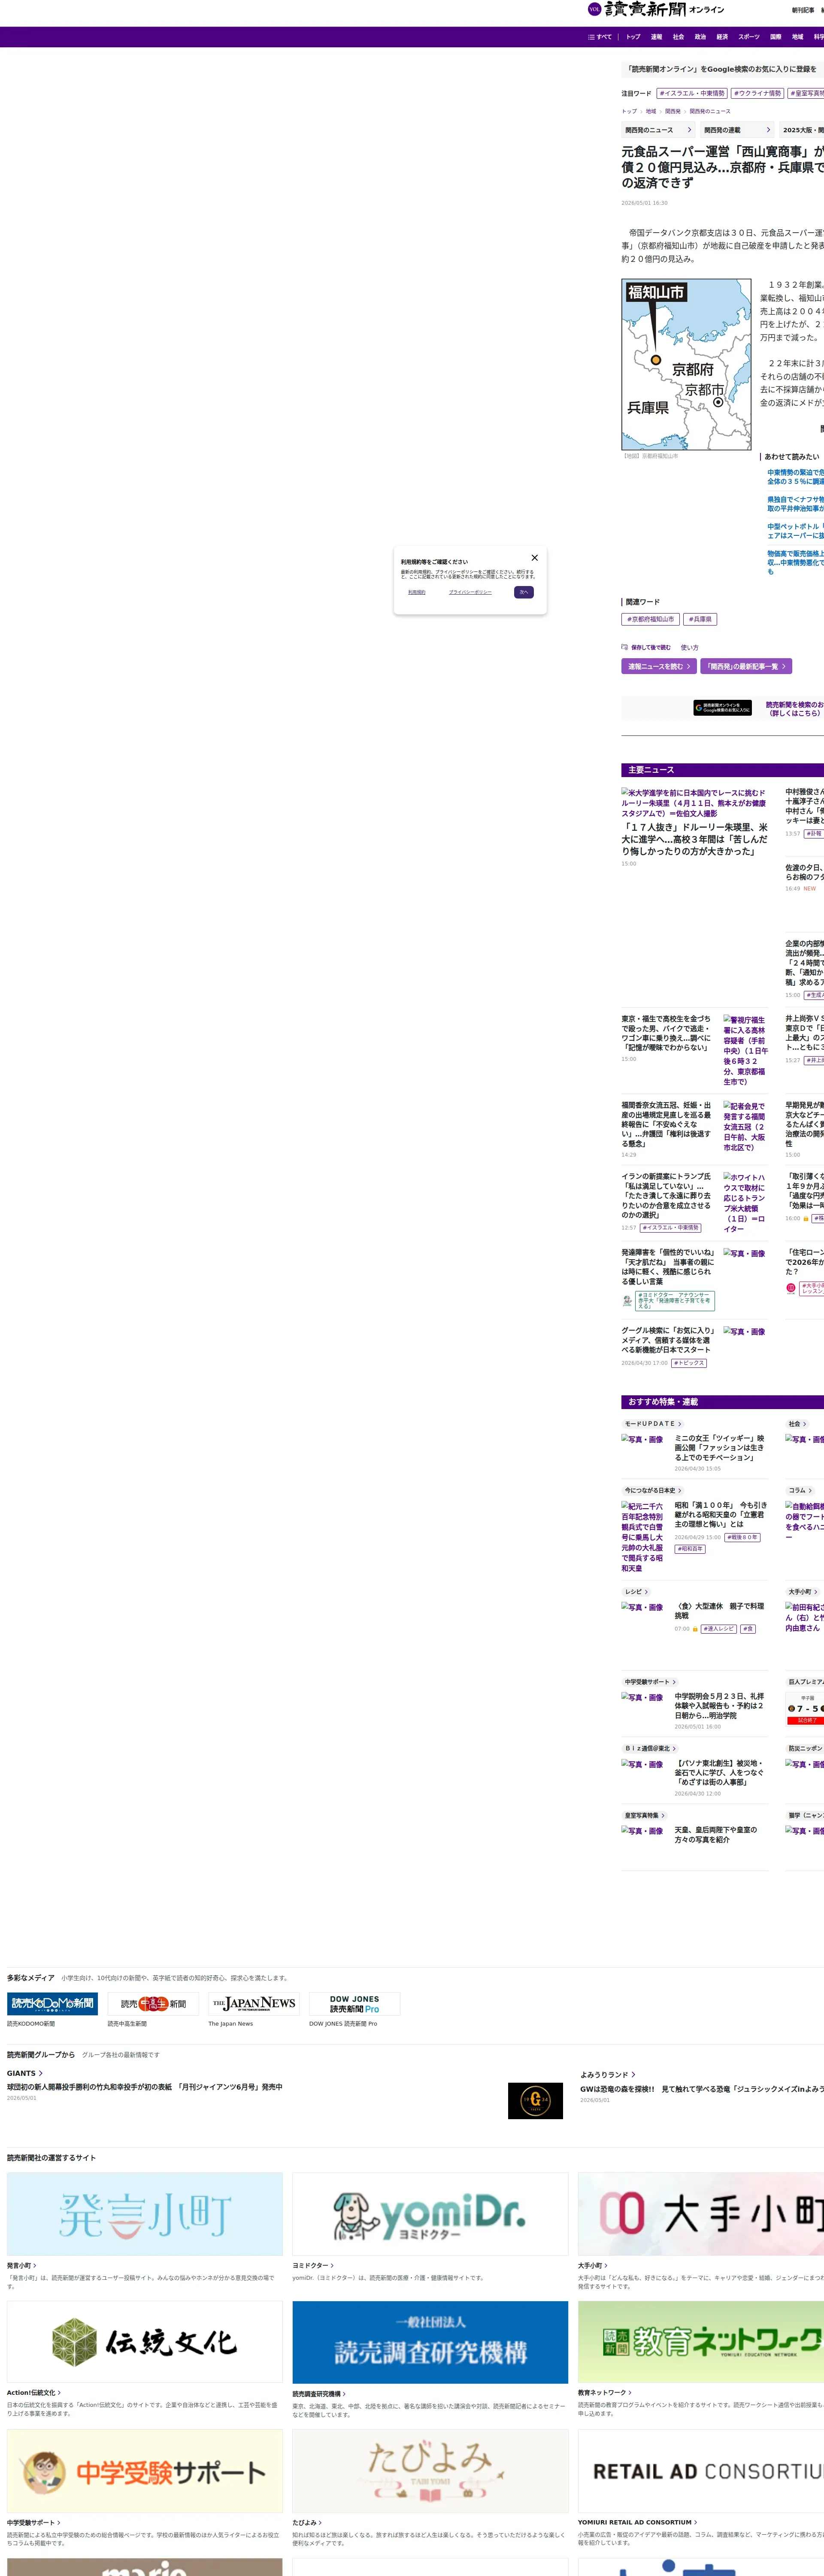Select the 社会 navigation item
824x2576 pixels.
(678, 37)
